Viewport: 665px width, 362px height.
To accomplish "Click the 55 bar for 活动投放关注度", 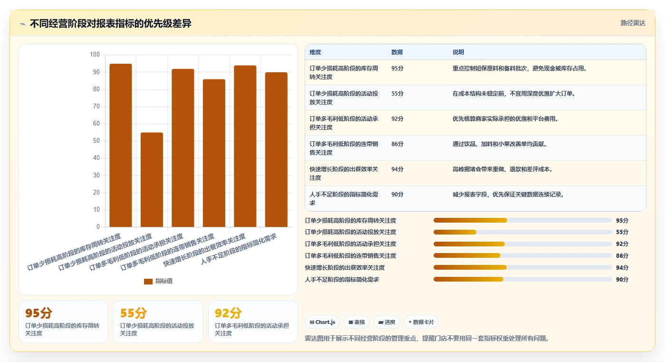I will 152,180.
